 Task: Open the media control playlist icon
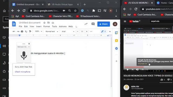click(x=105, y=11)
